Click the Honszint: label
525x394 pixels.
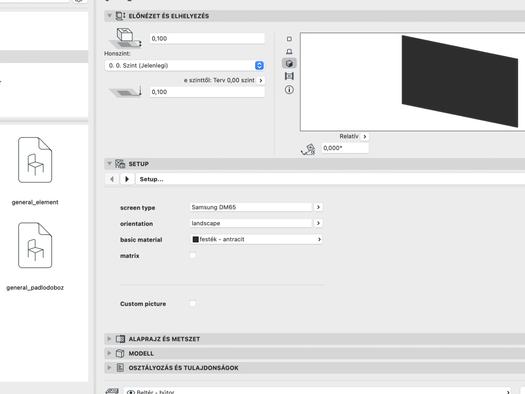click(x=118, y=54)
